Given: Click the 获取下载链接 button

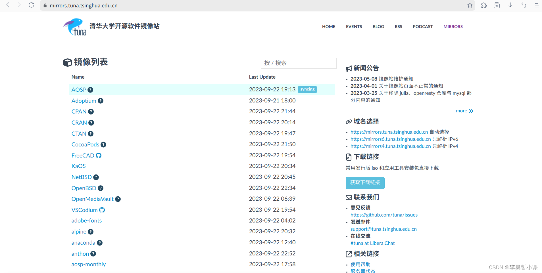Looking at the screenshot, I should [x=365, y=183].
